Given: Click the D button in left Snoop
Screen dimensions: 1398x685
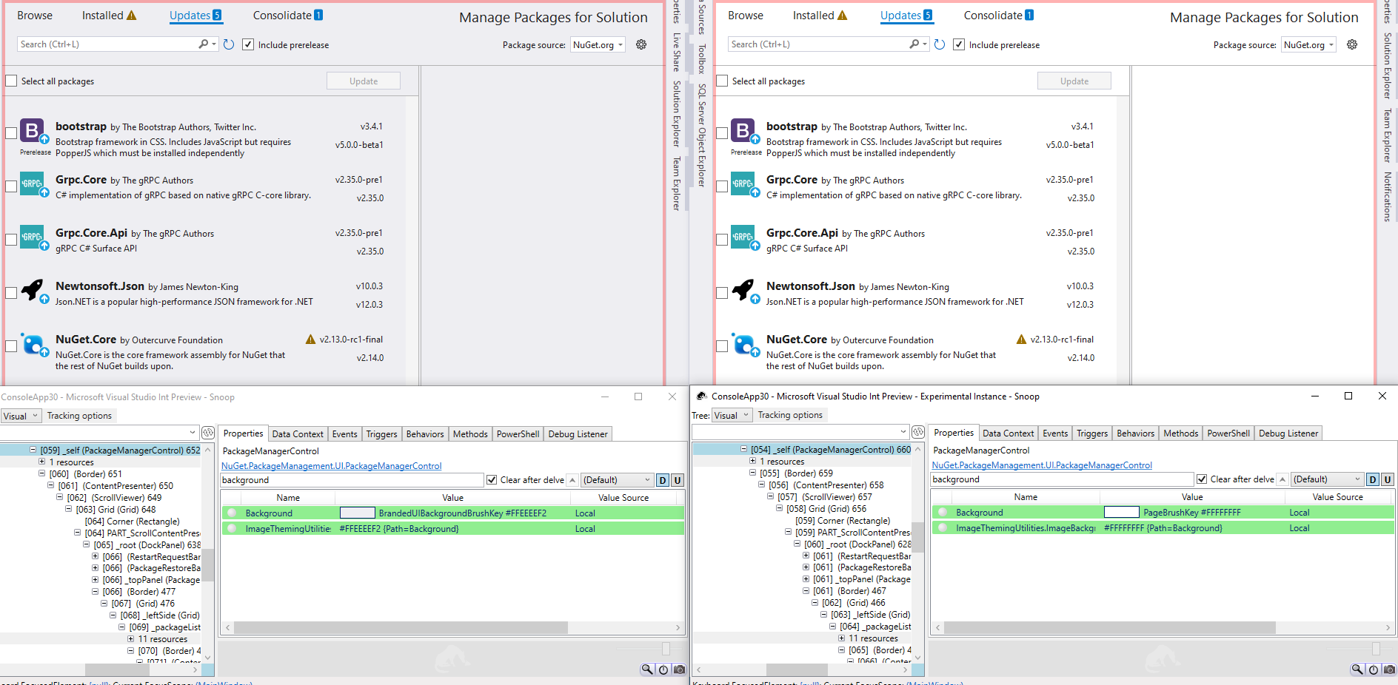Looking at the screenshot, I should pyautogui.click(x=663, y=480).
